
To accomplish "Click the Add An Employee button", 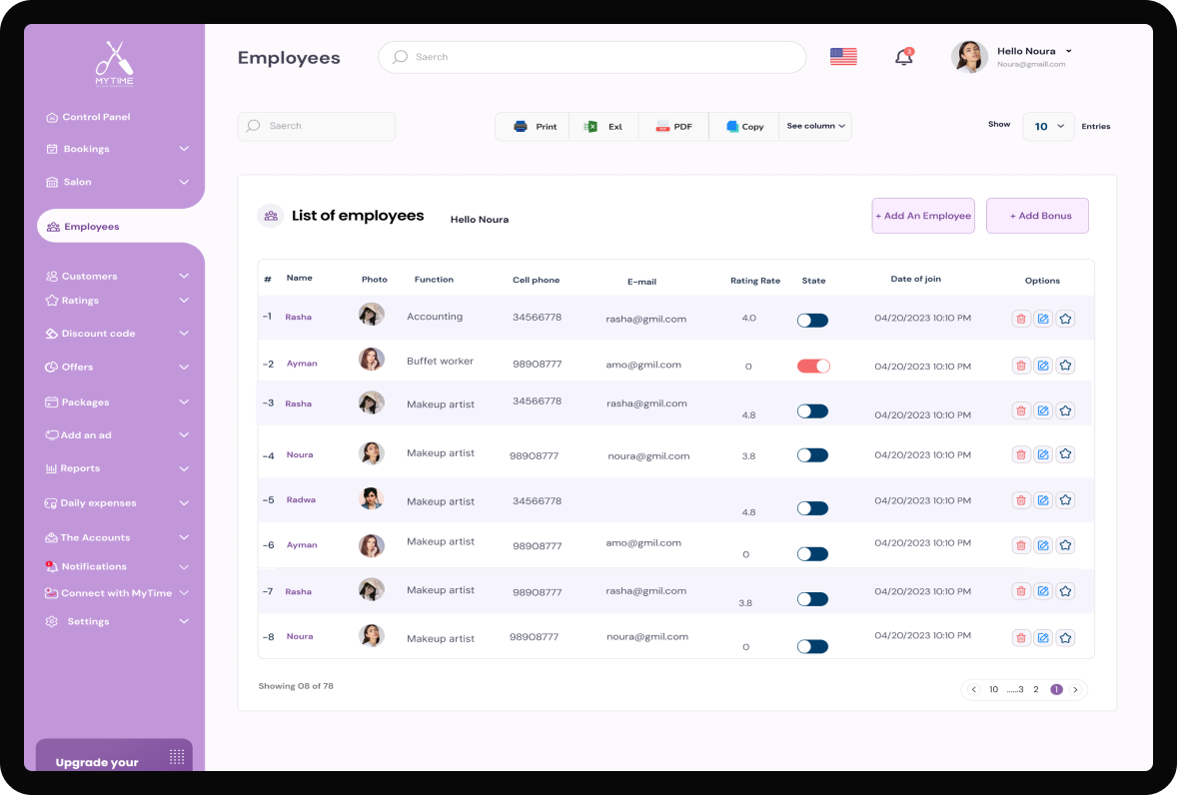I will pyautogui.click(x=922, y=216).
